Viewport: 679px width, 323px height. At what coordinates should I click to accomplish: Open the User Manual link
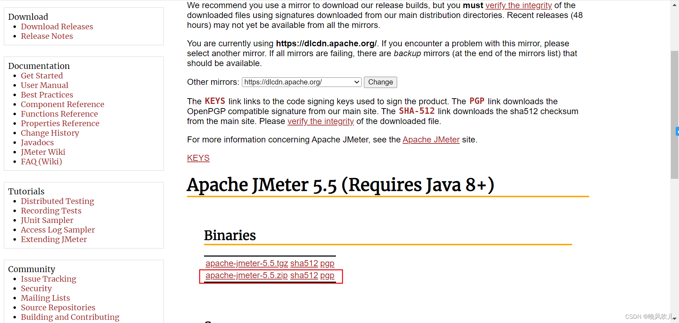45,85
